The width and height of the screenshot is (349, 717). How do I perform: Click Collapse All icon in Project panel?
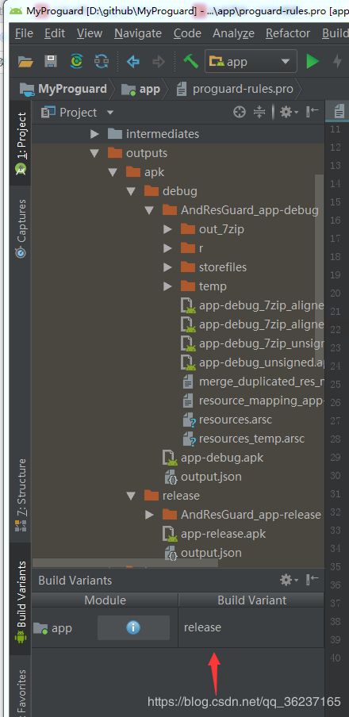259,112
